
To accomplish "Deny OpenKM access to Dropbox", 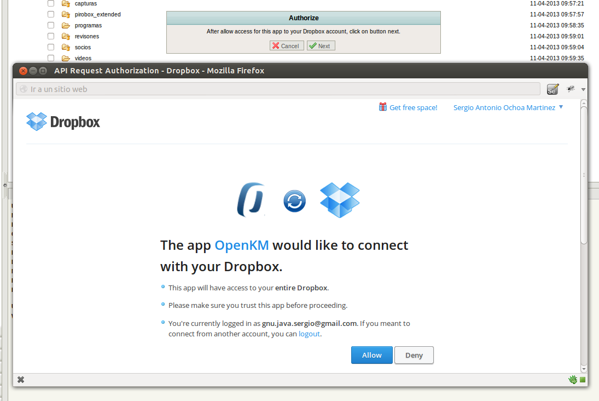I will point(414,355).
